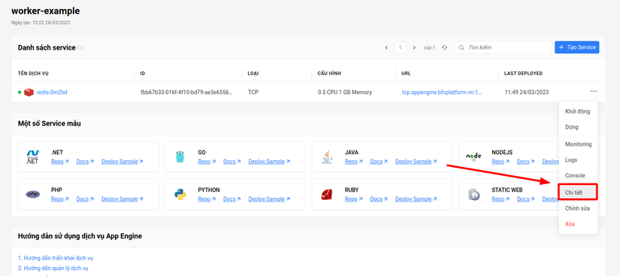Focus the Tìm kiếm search field
620x276 pixels.
tap(503, 47)
